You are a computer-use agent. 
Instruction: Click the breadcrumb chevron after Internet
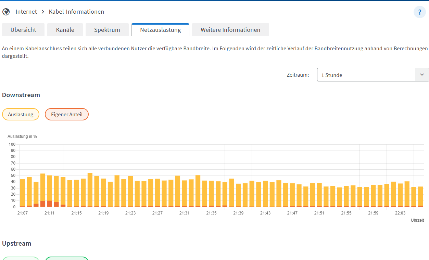tap(43, 12)
